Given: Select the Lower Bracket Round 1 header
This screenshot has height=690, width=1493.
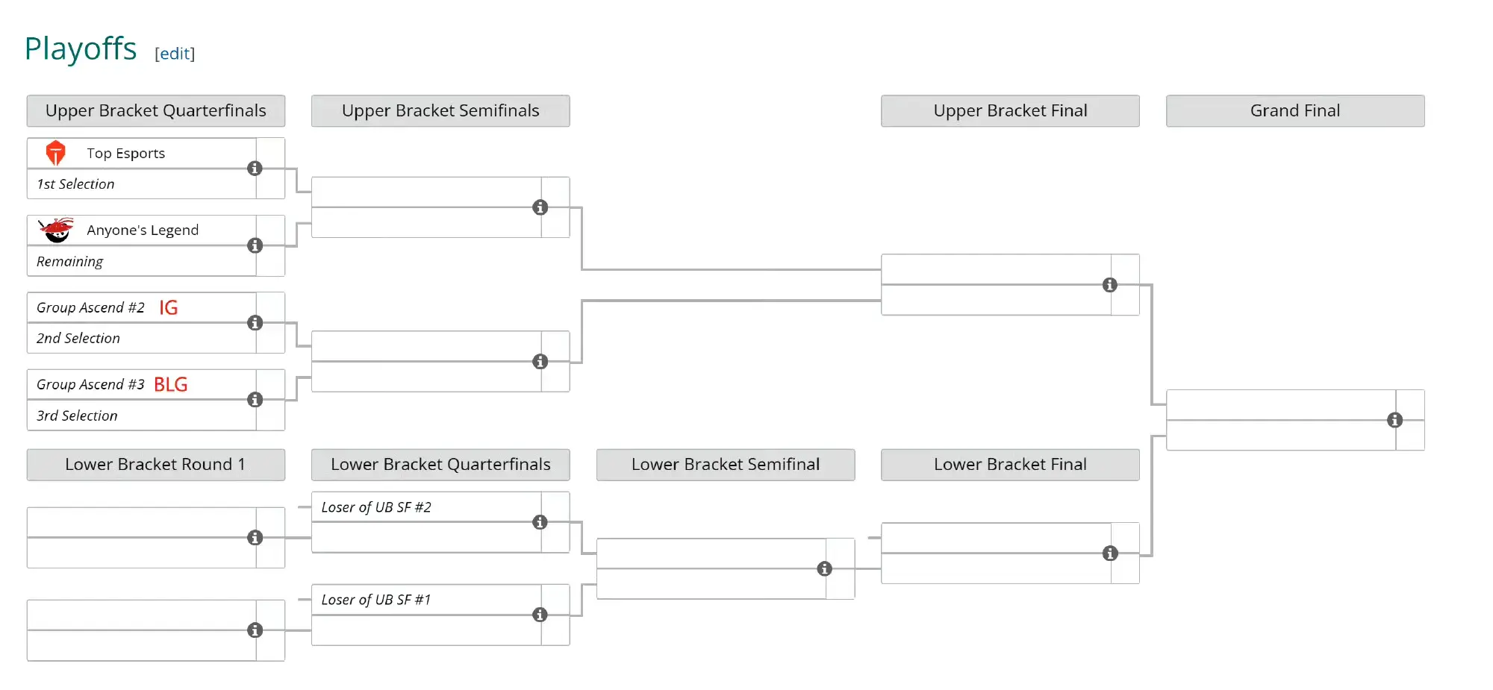Looking at the screenshot, I should (156, 464).
